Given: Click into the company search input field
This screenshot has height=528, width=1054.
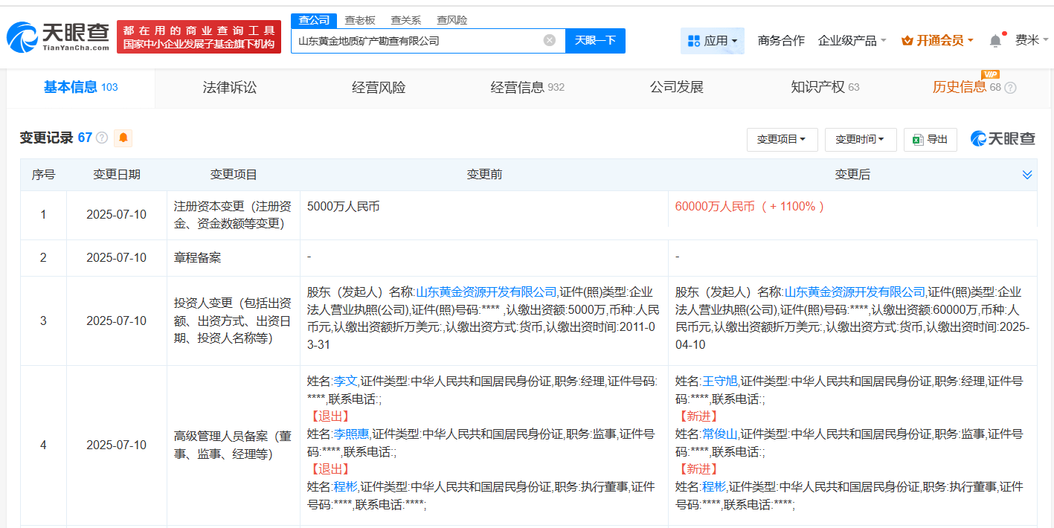Looking at the screenshot, I should click(x=417, y=41).
